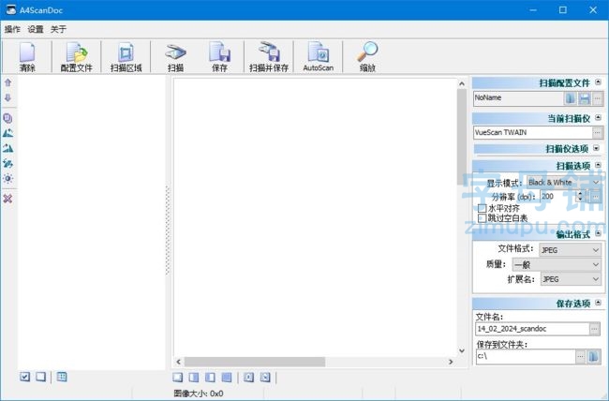
Task: Click the ellipsis button beside VueScan TWAIN
Action: pos(598,133)
